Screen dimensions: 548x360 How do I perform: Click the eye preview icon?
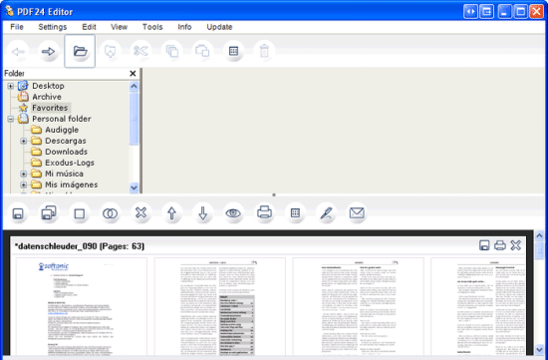click(233, 213)
